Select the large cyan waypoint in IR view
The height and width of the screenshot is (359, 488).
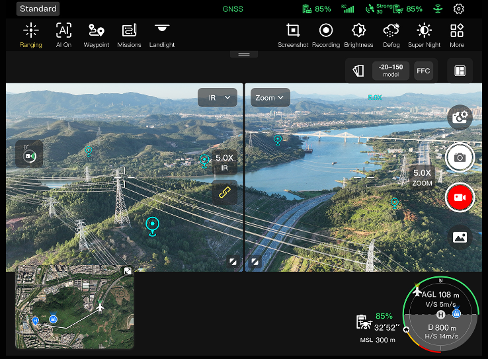point(153,227)
